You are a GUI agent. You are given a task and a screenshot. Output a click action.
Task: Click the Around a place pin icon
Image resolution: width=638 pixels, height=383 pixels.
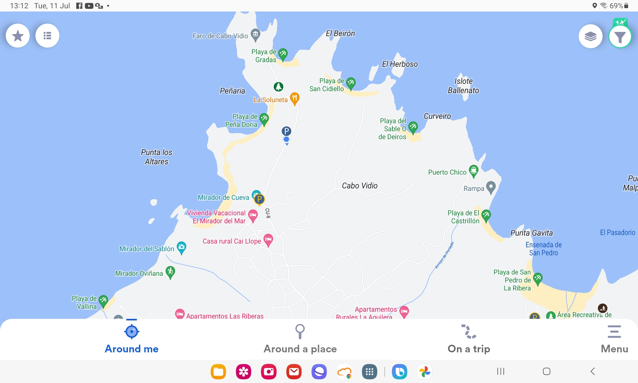coord(300,331)
